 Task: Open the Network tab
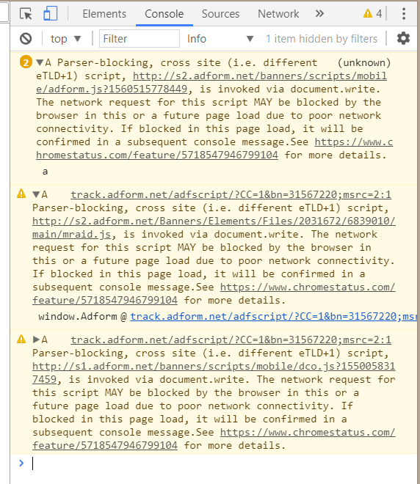tap(278, 14)
